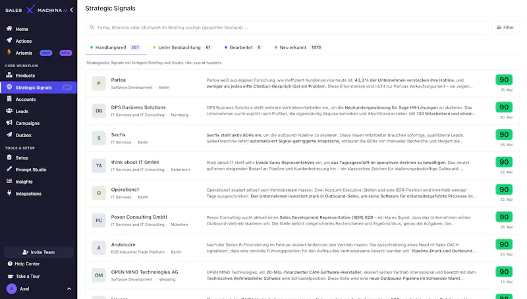Viewport: 527px width, 299px height.
Task: Click the search magnifier icon
Action: click(x=92, y=27)
